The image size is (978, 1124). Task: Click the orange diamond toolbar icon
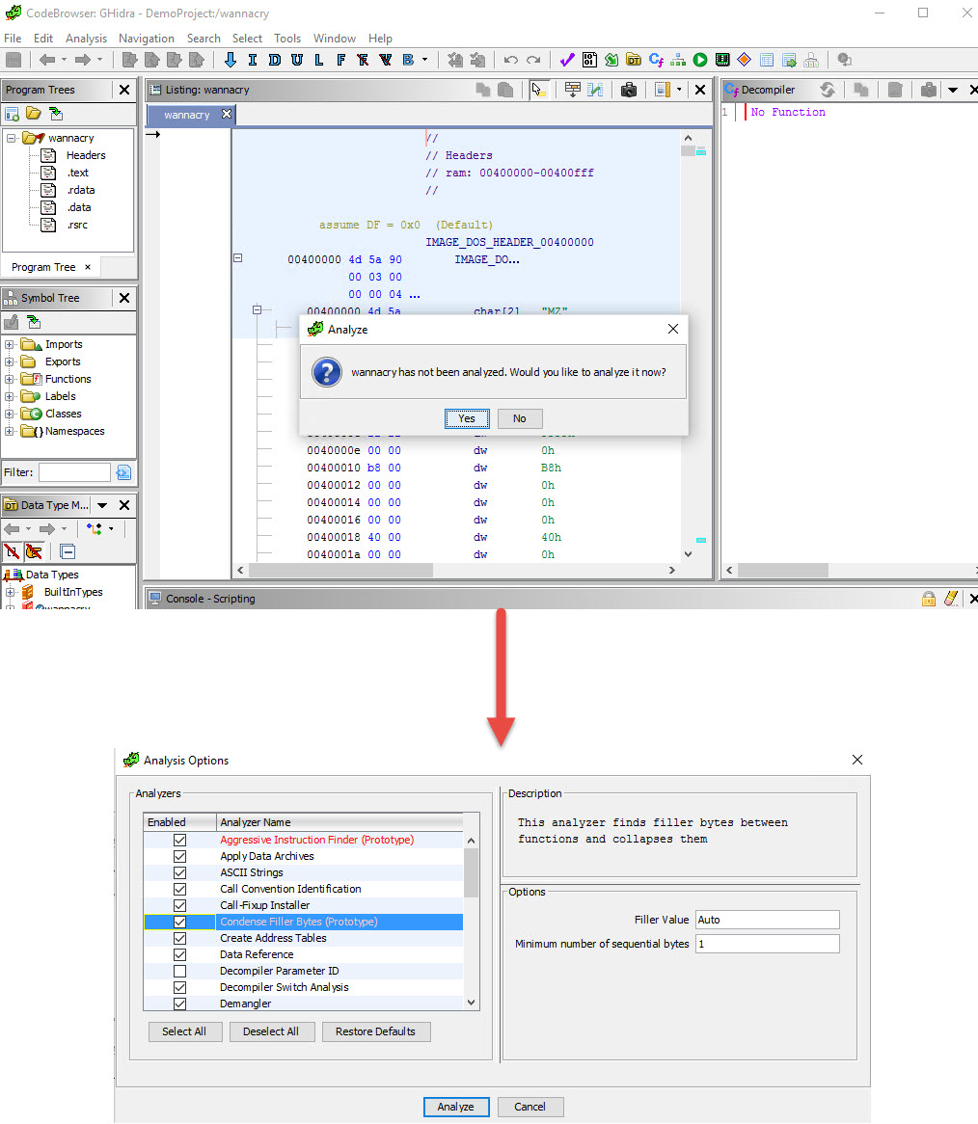[745, 60]
